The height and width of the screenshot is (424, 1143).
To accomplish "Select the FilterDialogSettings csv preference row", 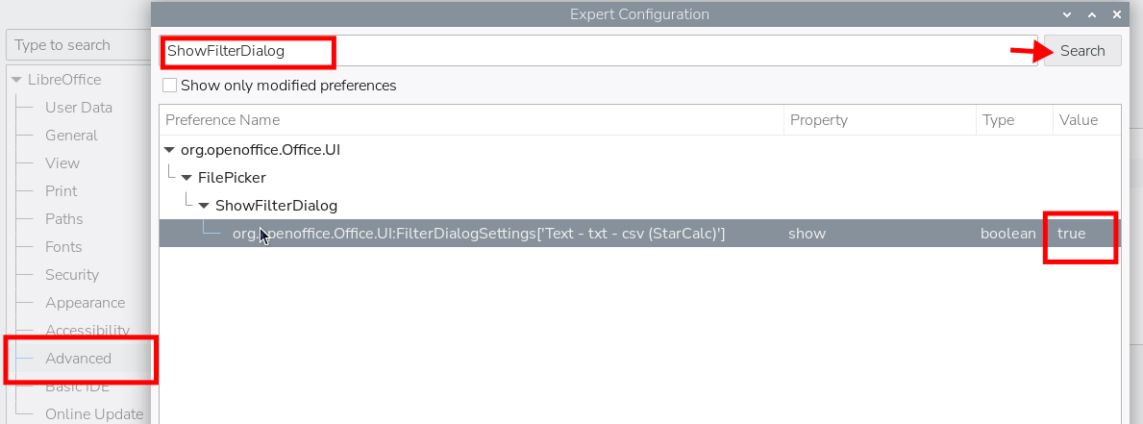I will pos(639,233).
